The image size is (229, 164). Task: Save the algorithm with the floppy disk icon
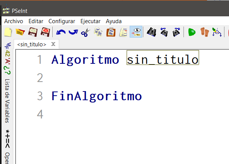(33, 32)
